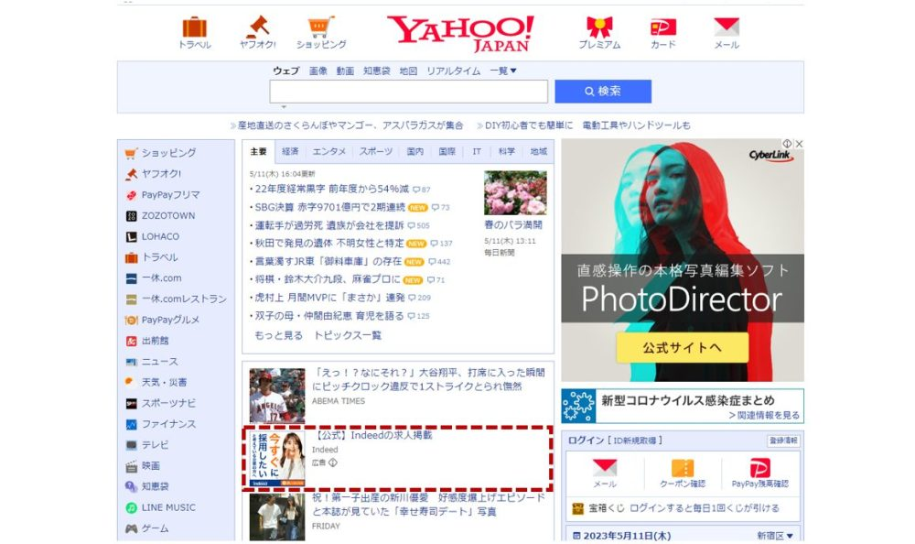The height and width of the screenshot is (544, 915).
Task: Select the スポーツ news tab
Action: pos(376,151)
